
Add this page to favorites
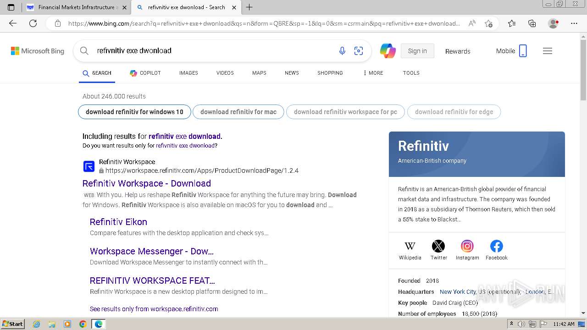489,23
